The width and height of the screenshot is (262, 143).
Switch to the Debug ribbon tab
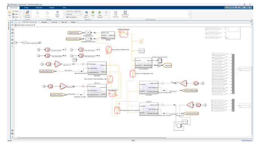26,8
